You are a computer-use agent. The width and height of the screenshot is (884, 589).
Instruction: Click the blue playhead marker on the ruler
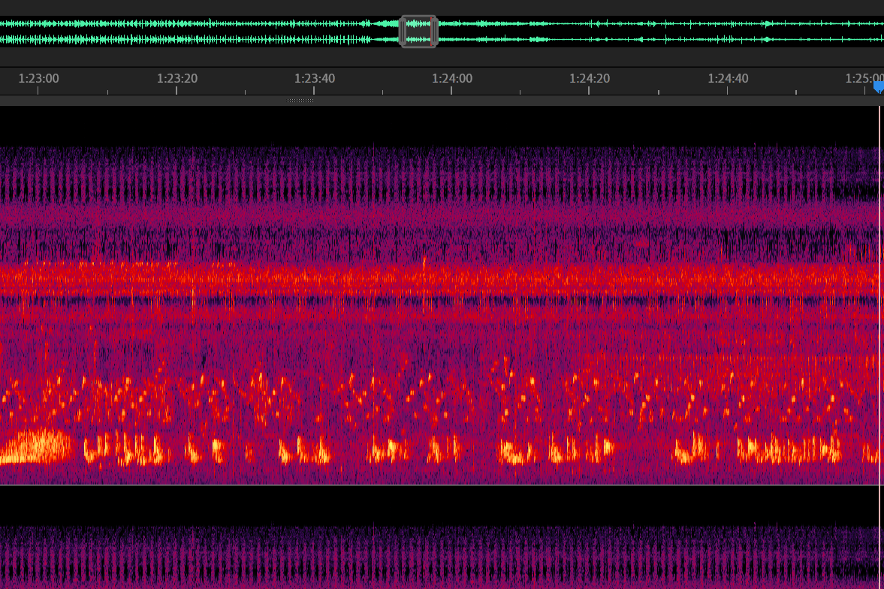[879, 87]
